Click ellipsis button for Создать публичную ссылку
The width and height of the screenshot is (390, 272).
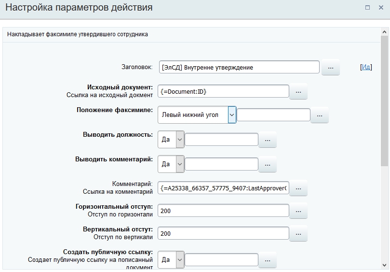[268, 260]
